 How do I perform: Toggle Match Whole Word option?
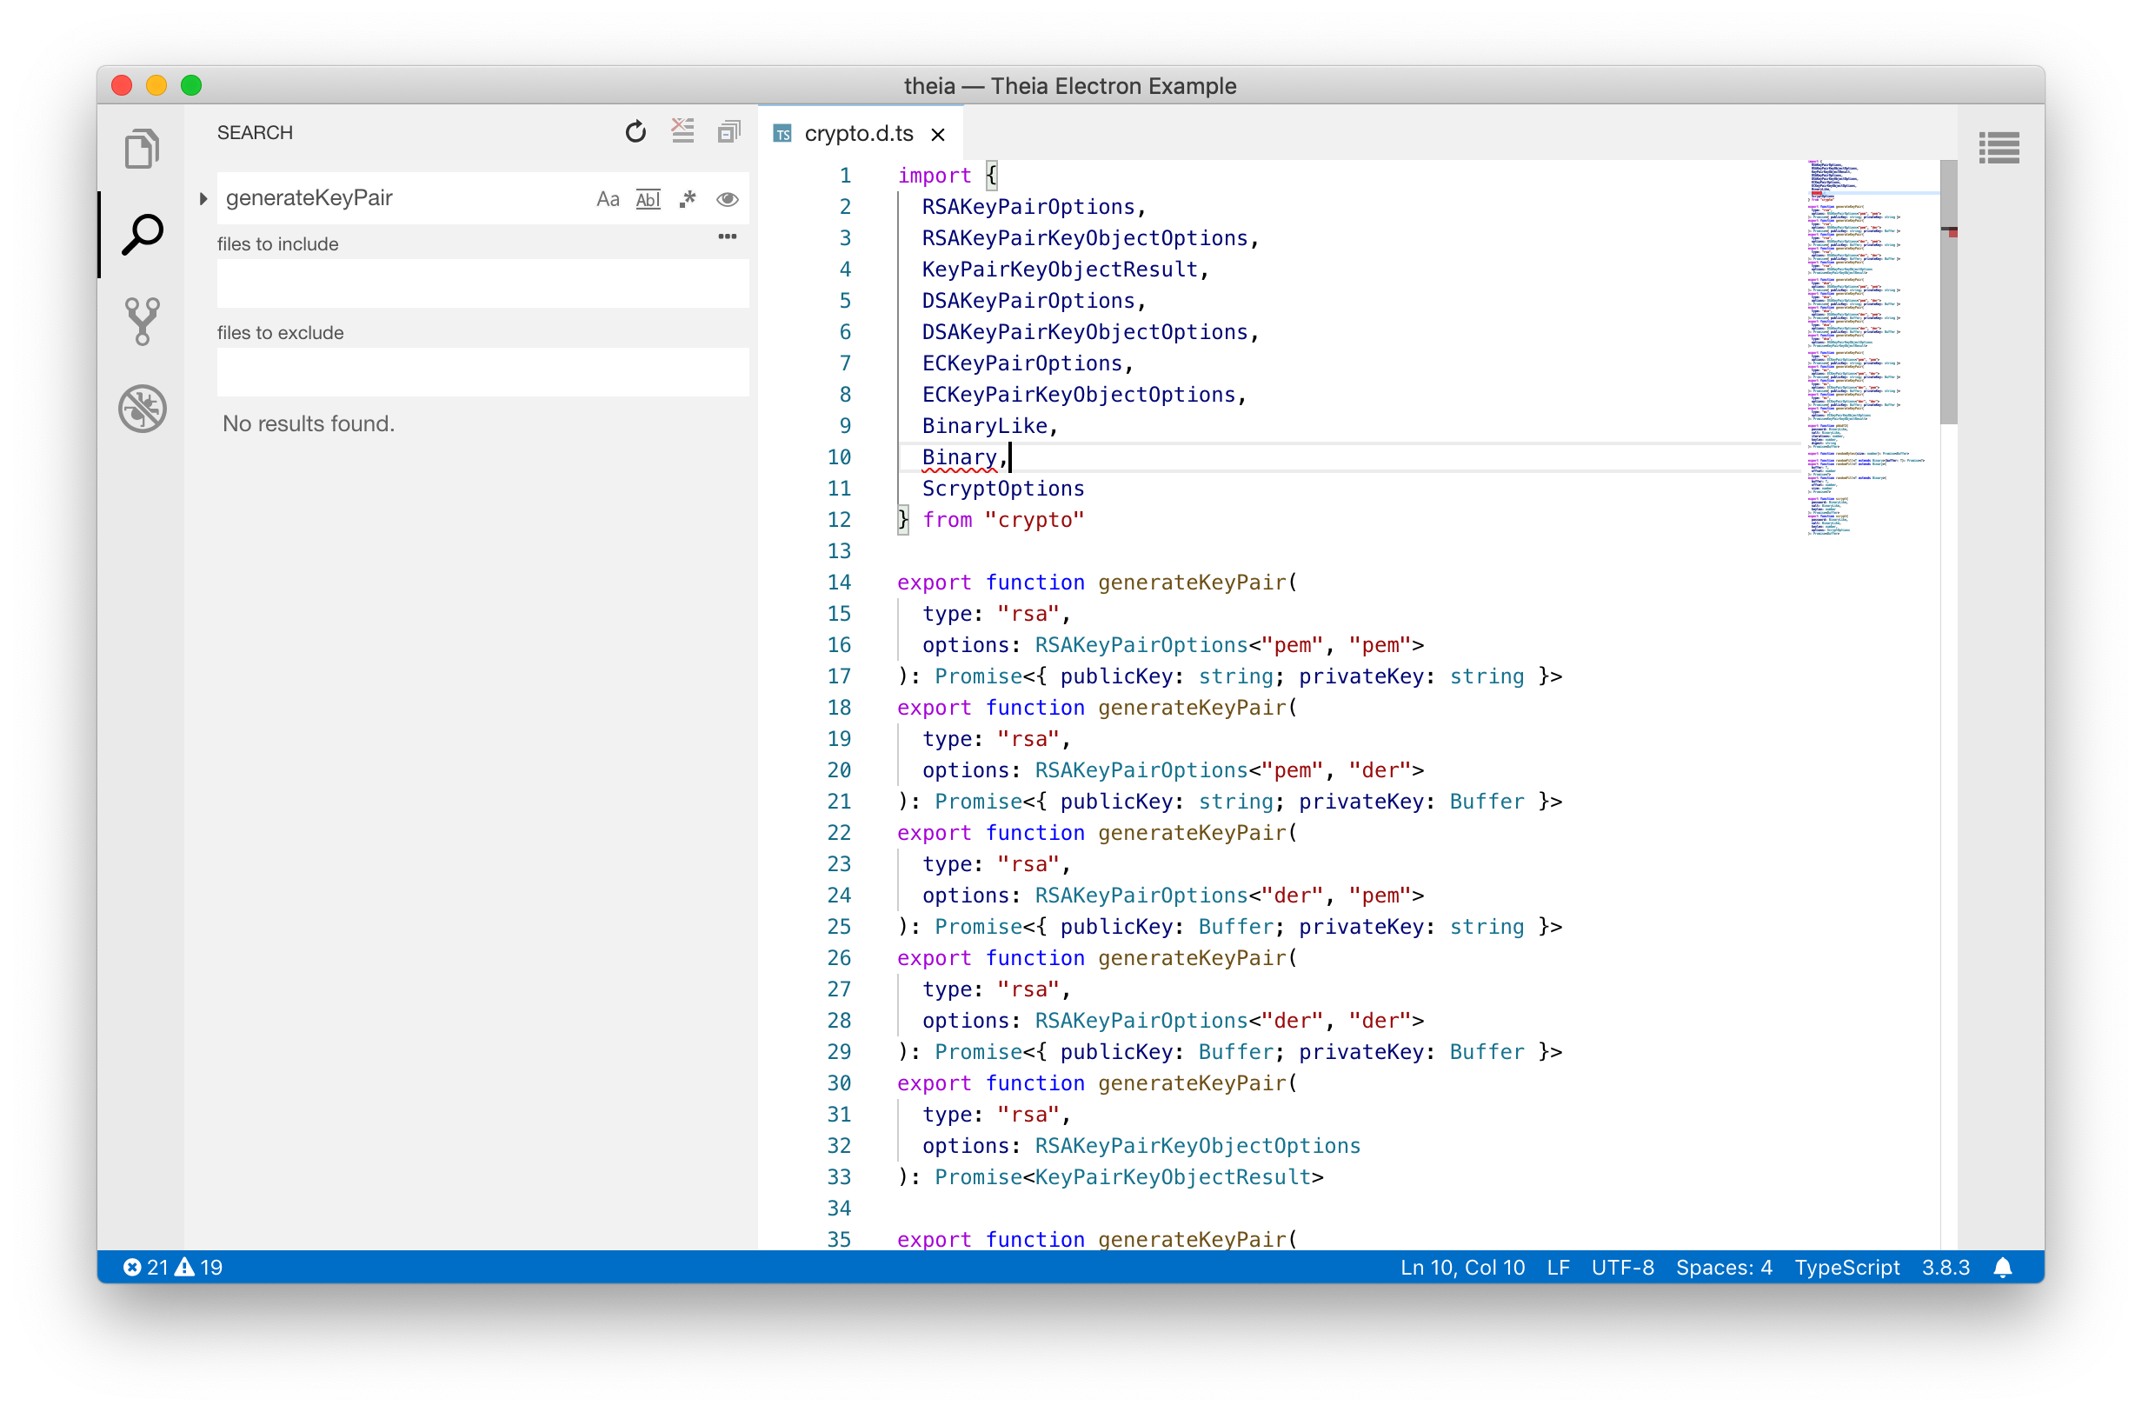[x=648, y=199]
